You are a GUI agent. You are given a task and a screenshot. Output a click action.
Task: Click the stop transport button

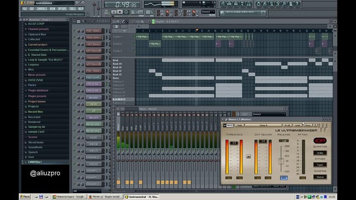click(x=120, y=12)
